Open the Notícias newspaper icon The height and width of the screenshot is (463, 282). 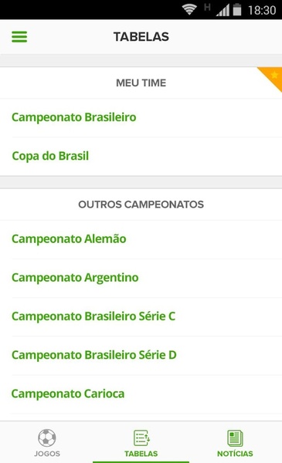pyautogui.click(x=236, y=438)
